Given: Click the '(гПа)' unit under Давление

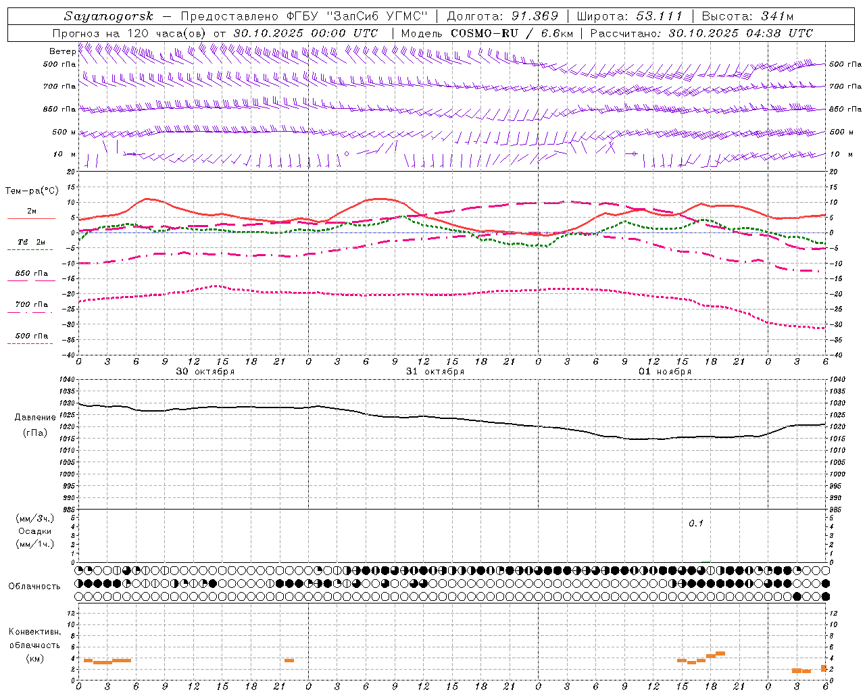Looking at the screenshot, I should tap(35, 433).
